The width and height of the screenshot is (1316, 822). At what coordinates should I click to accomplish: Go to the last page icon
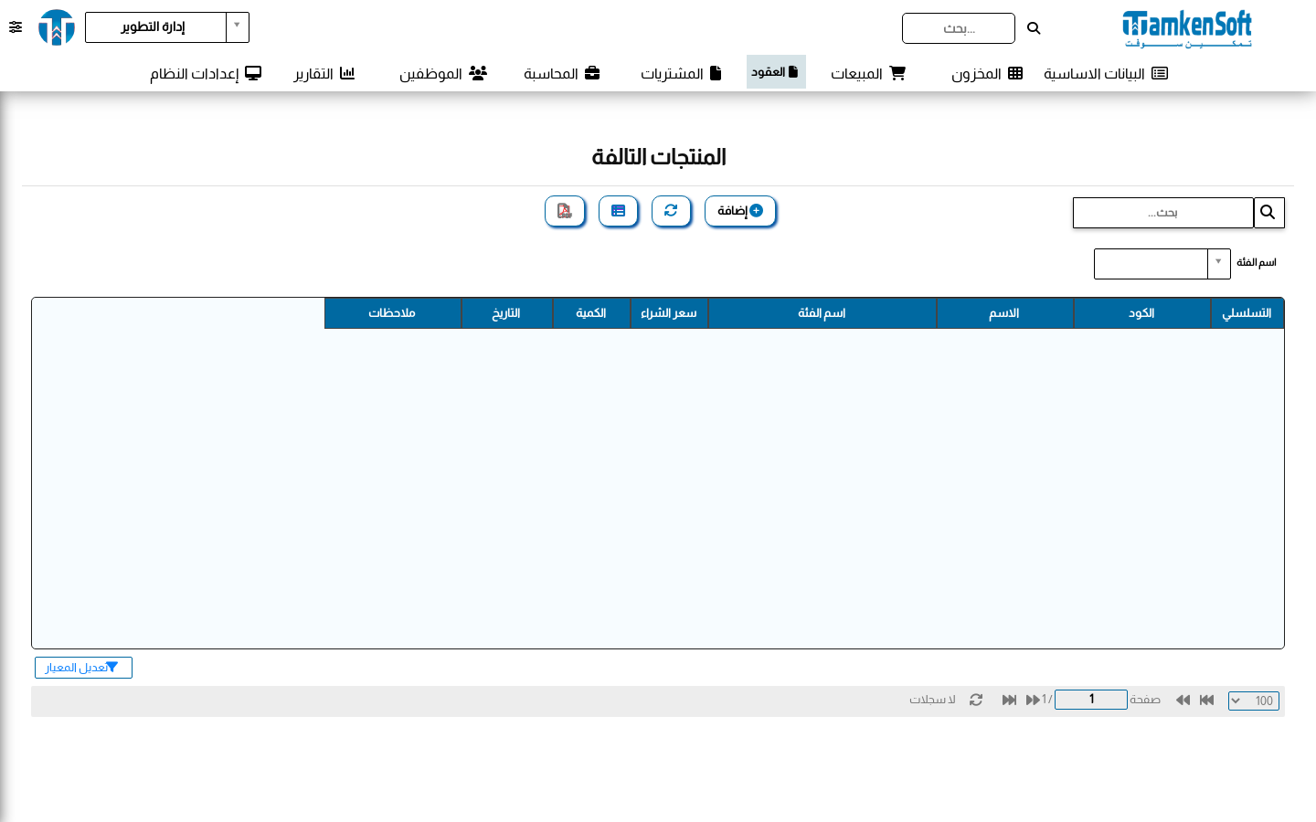point(1010,700)
